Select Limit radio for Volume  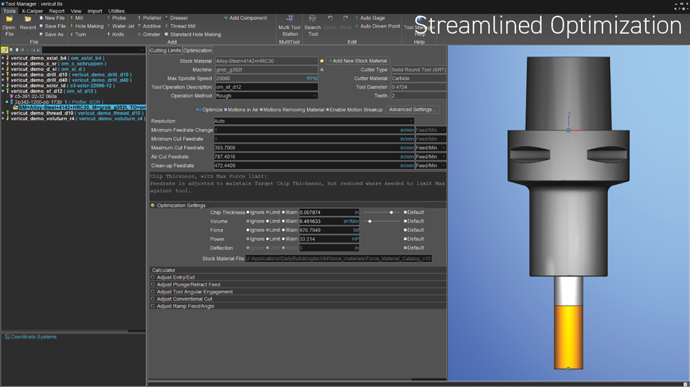point(268,221)
